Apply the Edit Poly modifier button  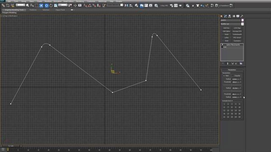(x=227, y=28)
